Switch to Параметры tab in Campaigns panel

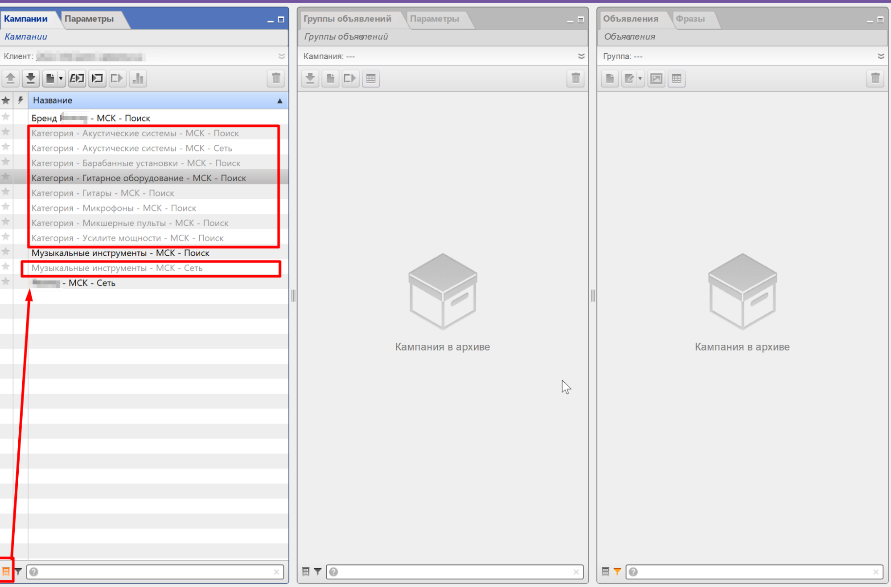(89, 19)
